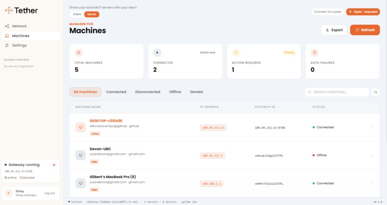Refresh the machines list
Screen dimensions: 387x205
pyautogui.click(x=365, y=30)
